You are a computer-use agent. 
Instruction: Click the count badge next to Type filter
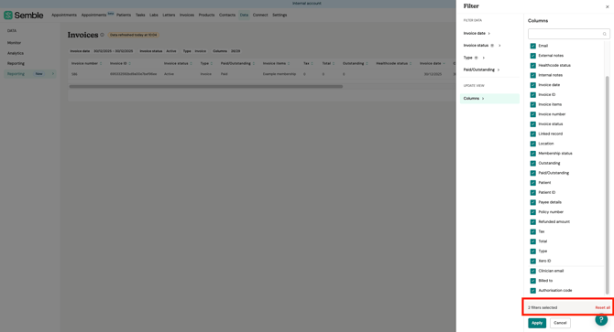(x=477, y=58)
